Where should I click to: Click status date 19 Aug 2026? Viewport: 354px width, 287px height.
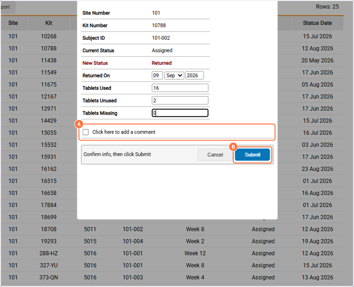tap(317, 241)
